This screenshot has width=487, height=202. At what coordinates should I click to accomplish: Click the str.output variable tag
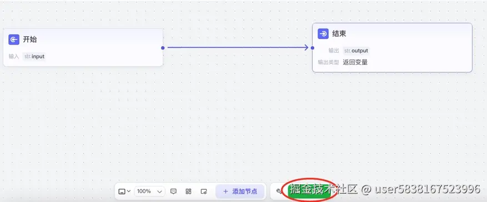coord(357,50)
